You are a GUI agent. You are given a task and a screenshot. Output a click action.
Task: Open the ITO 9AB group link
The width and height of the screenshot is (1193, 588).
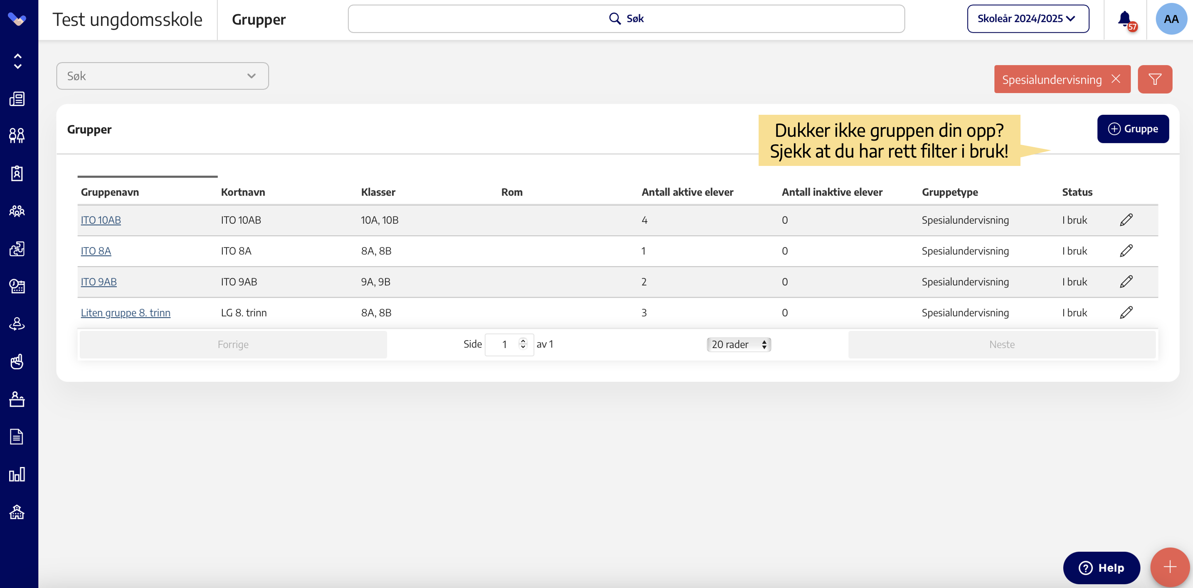[99, 282]
